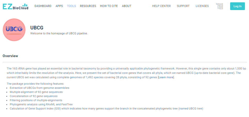Open the About page

point(126,6)
